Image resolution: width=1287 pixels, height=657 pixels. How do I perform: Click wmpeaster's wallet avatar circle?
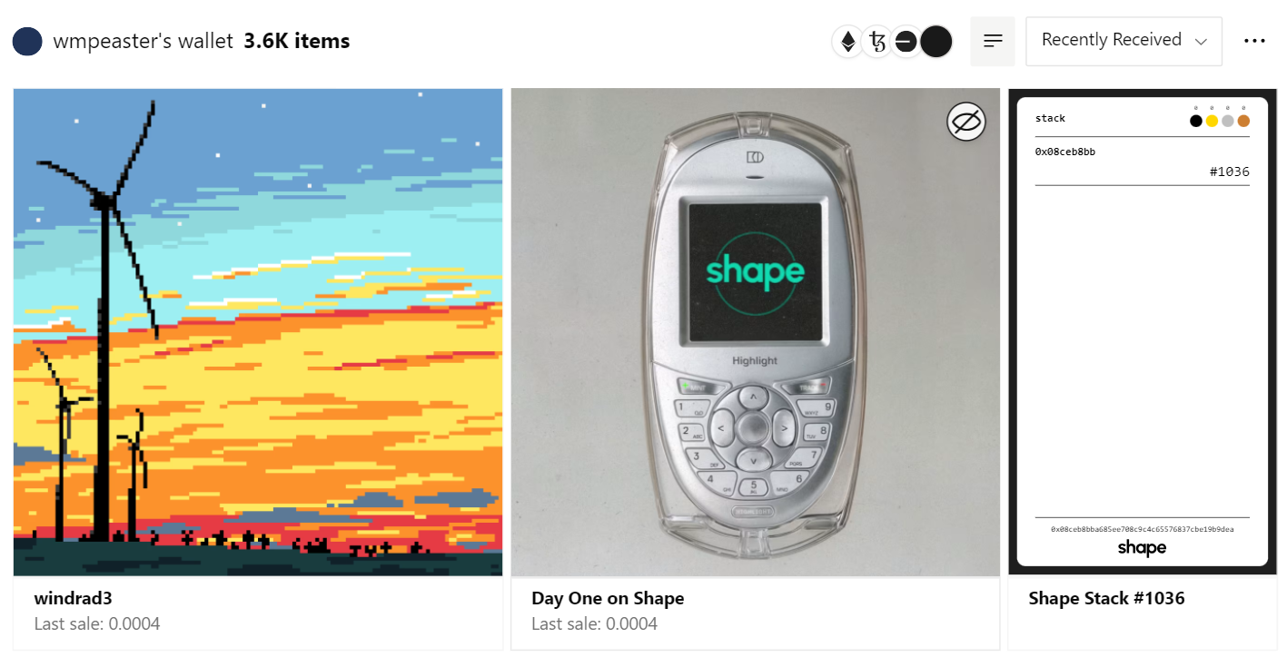coord(28,41)
